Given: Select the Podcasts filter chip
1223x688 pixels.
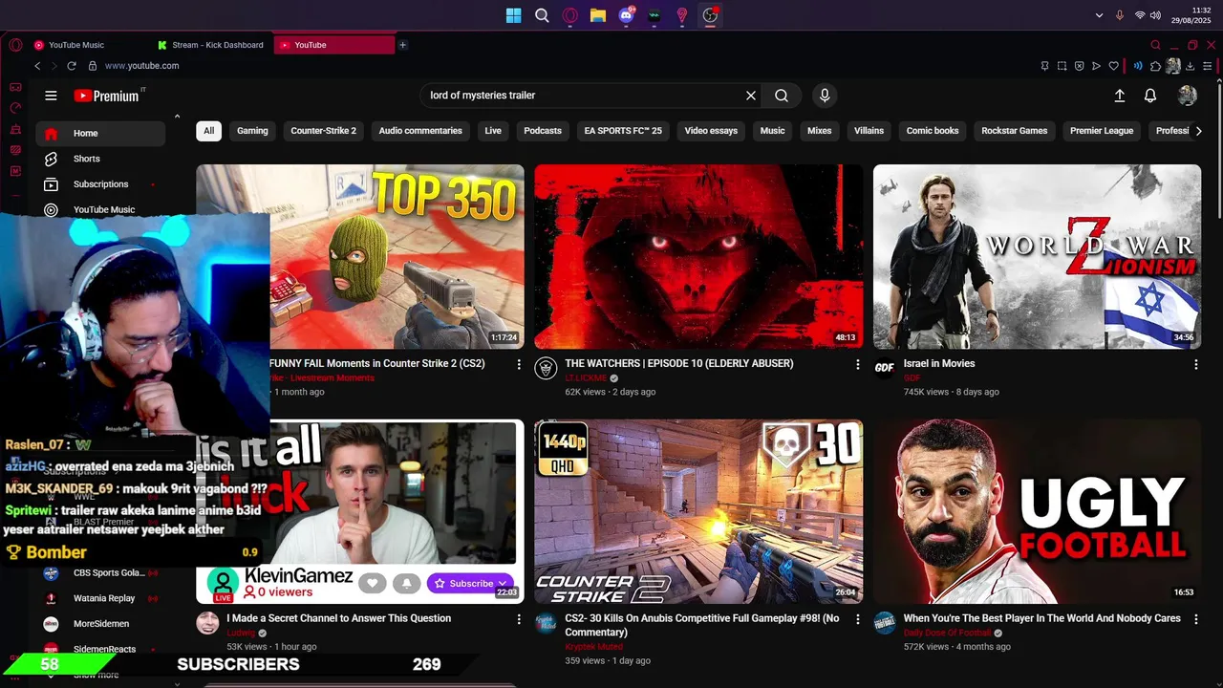Looking at the screenshot, I should [x=543, y=131].
